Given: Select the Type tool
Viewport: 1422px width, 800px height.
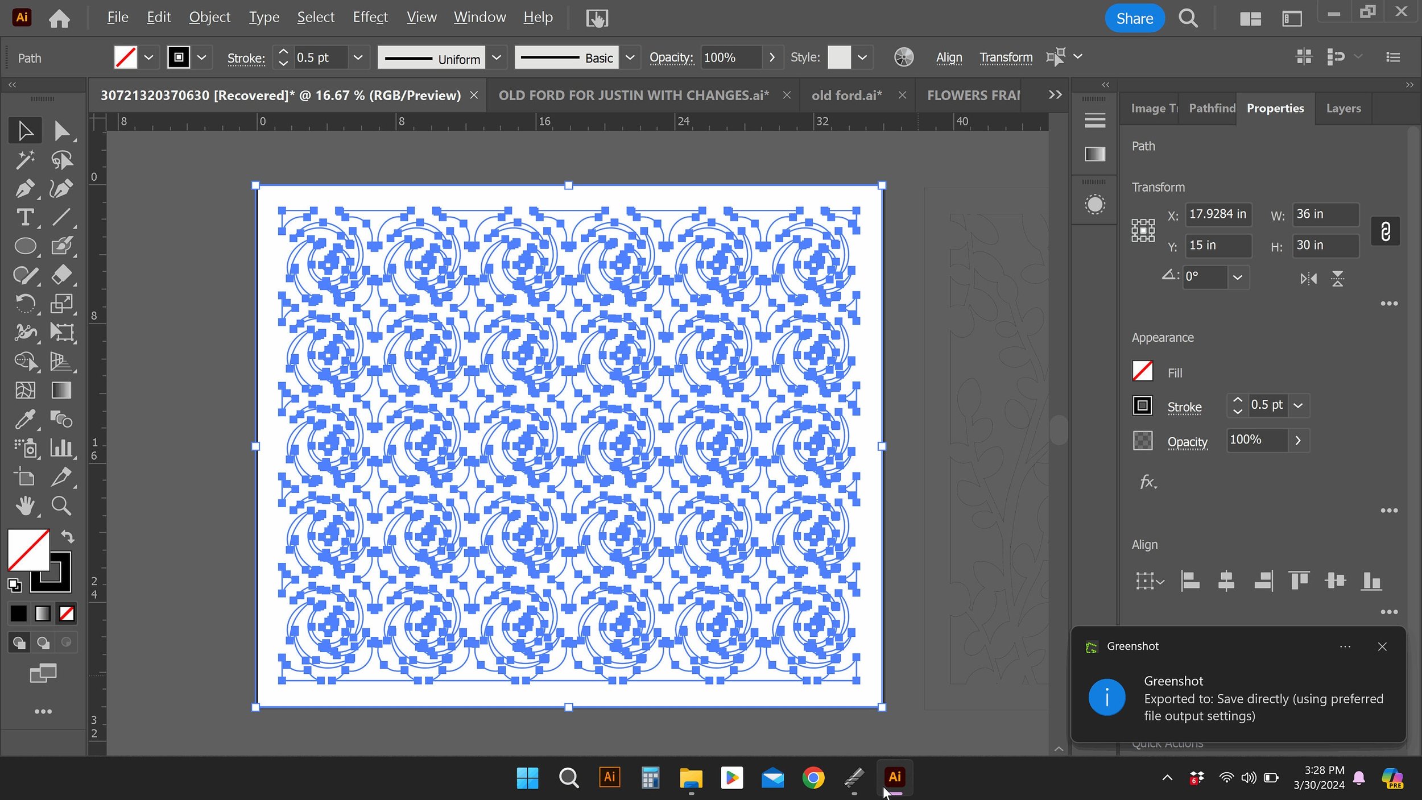Looking at the screenshot, I should tap(25, 217).
